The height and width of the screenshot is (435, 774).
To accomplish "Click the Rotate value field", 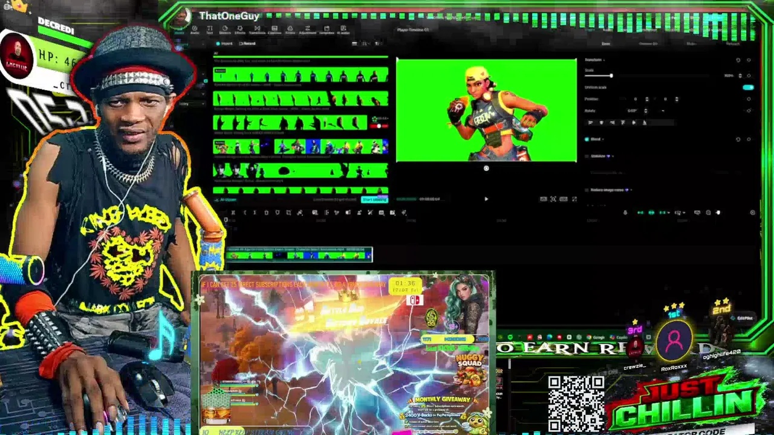I will click(x=633, y=111).
